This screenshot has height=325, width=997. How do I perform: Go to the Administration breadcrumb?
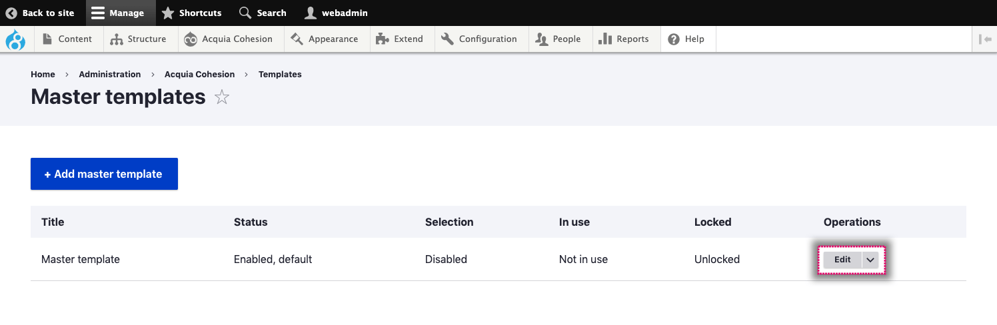tap(110, 75)
